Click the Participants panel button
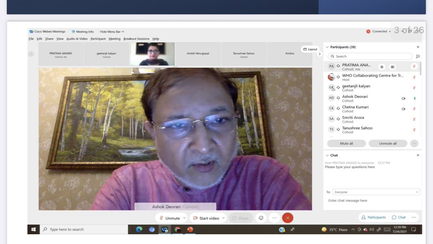Viewport: 433px width, 244px height. (374, 217)
